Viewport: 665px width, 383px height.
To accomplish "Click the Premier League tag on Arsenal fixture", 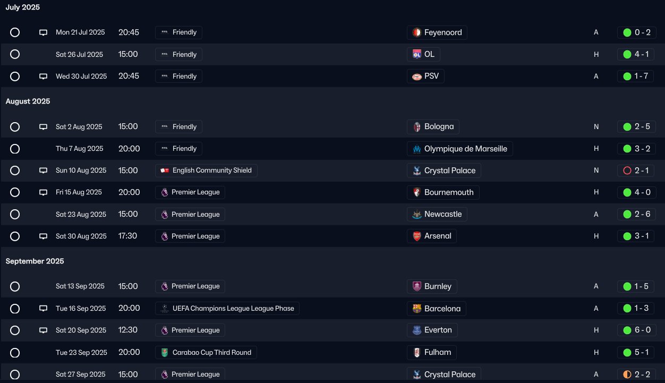I will coord(190,236).
